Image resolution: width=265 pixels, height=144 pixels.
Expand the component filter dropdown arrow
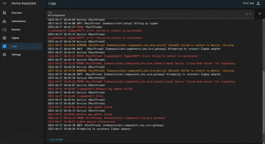pos(251,14)
